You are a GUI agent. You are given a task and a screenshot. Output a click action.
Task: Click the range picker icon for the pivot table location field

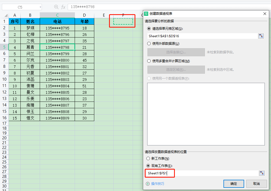tap(262, 173)
